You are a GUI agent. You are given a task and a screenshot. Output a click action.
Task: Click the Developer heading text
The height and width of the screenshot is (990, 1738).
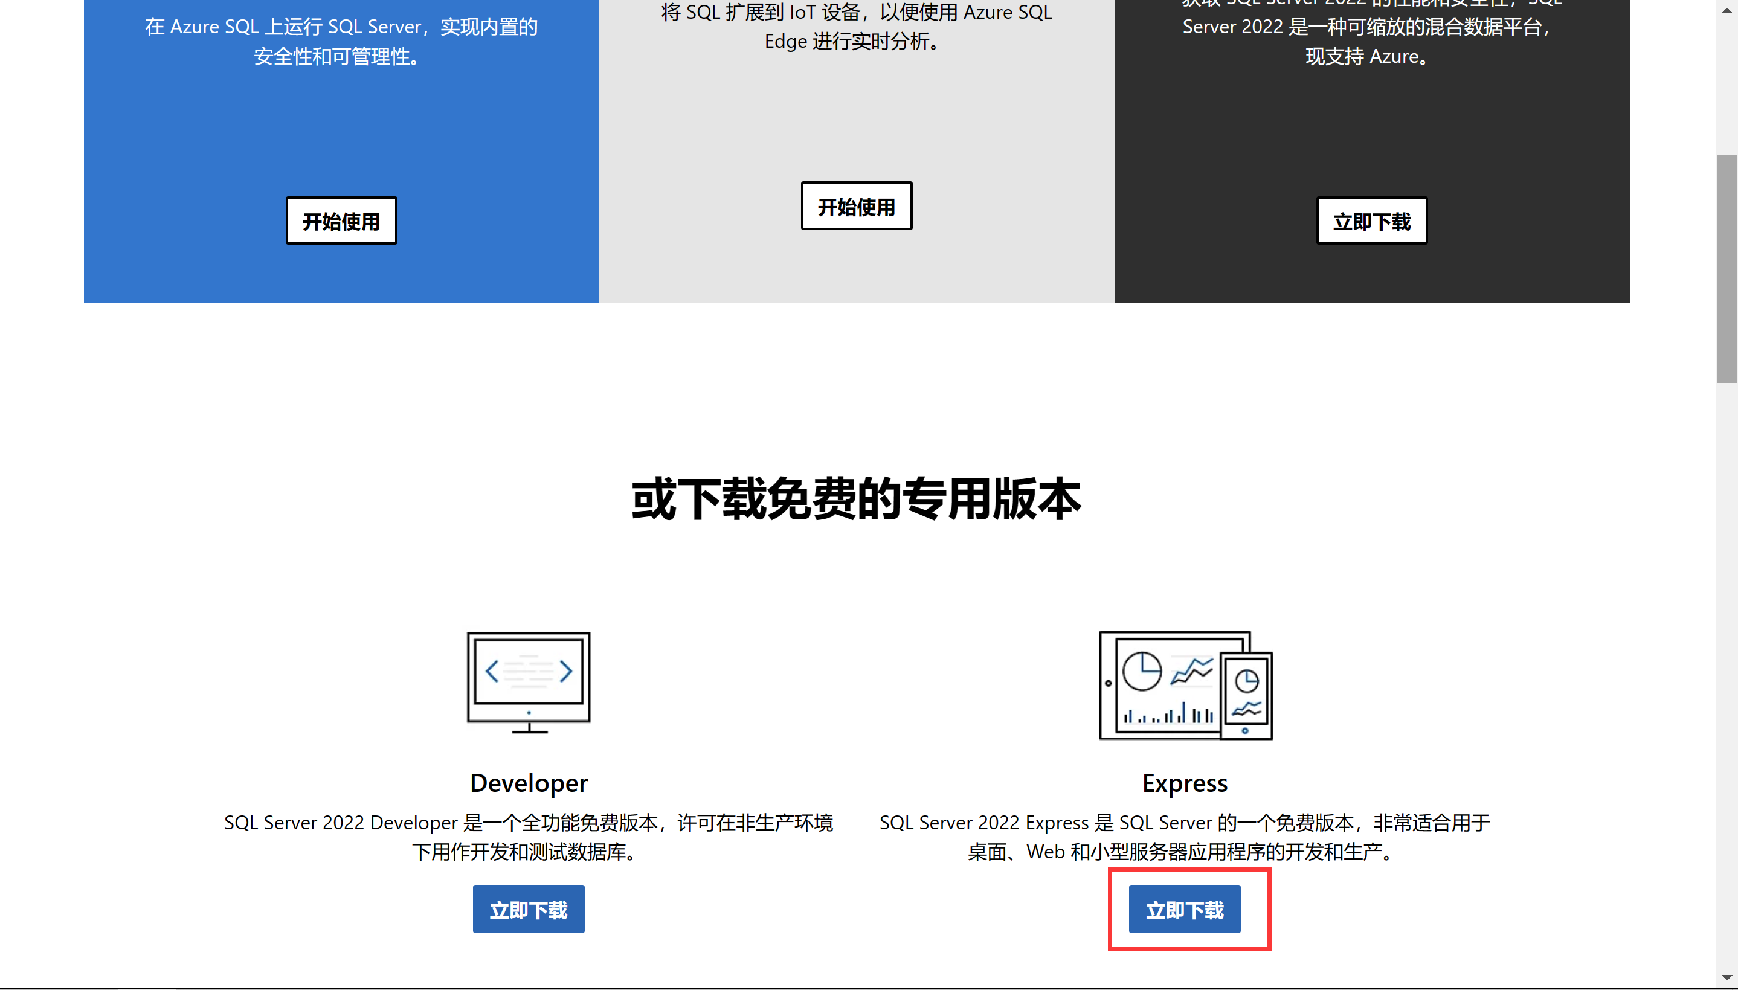click(529, 783)
